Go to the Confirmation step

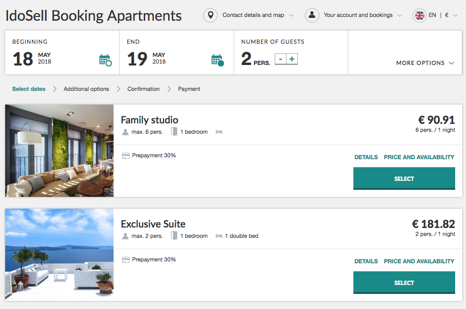click(143, 89)
